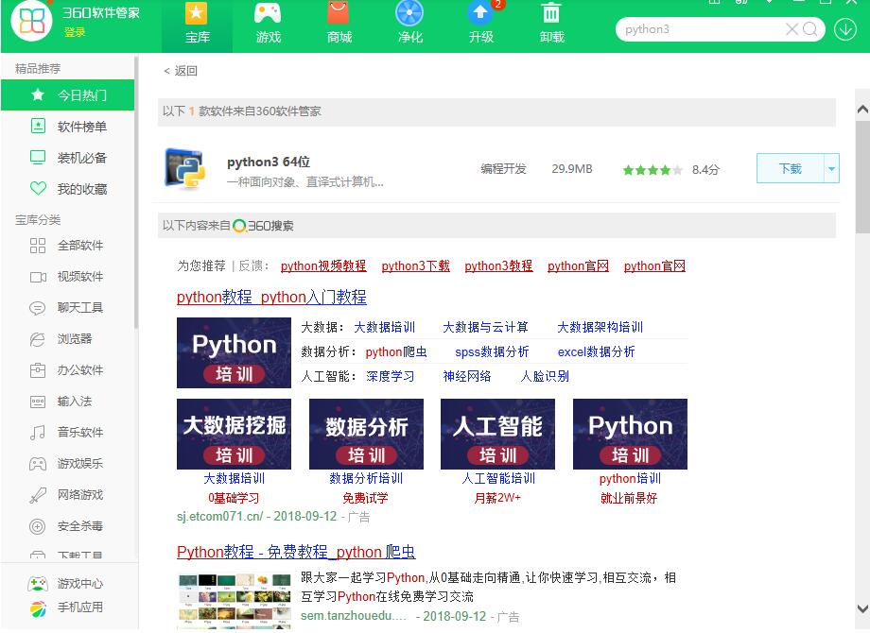This screenshot has height=633, width=870.
Task: Open 装机必备 in the sidebar
Action: click(x=68, y=158)
